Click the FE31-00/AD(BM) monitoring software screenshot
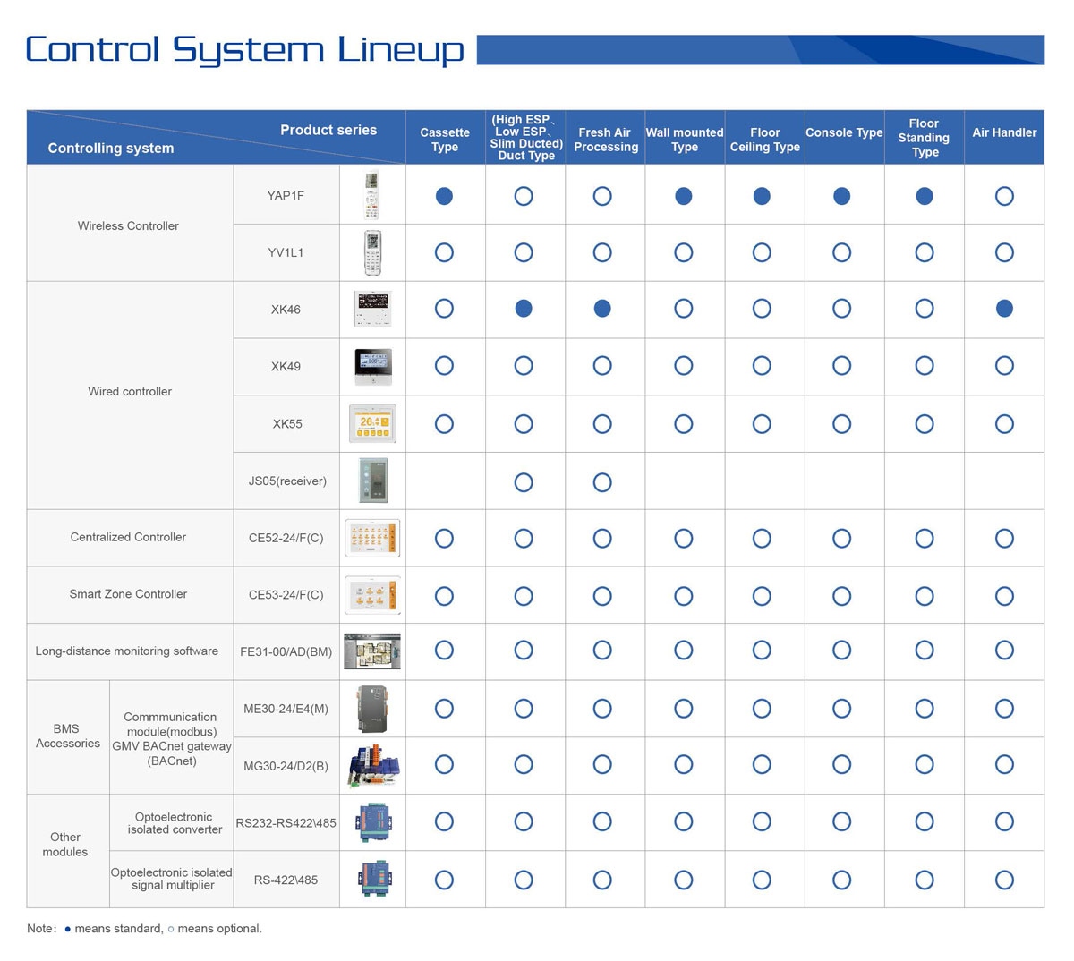Viewport: 1074px width, 961px height. pos(372,651)
